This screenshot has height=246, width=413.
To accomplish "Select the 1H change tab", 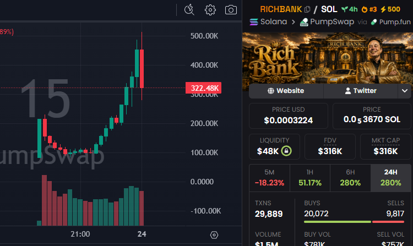I will click(x=310, y=178).
